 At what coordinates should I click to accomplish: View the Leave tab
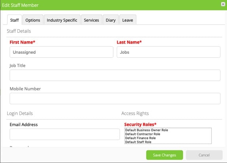tap(128, 20)
